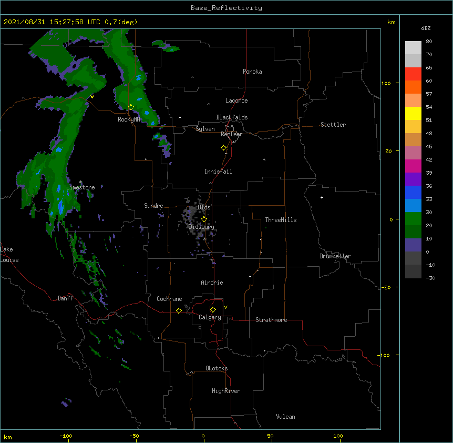Click the RedDeer city label

click(231, 134)
